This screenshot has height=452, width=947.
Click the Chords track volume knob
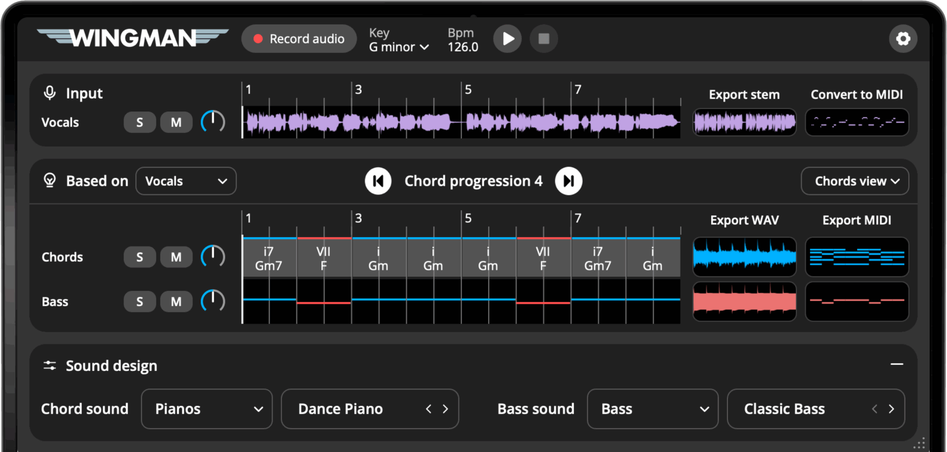pyautogui.click(x=213, y=257)
